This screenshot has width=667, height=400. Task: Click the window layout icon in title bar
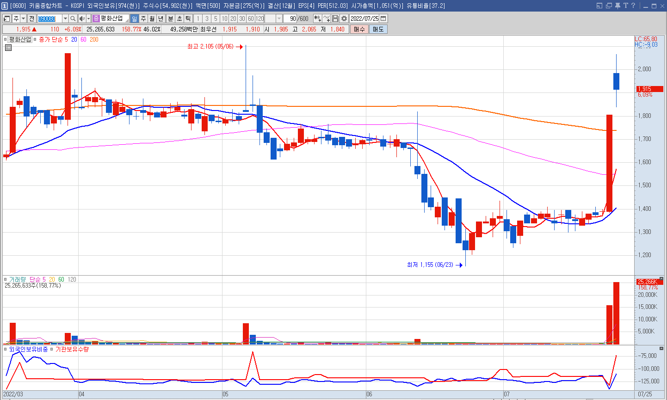(x=599, y=6)
